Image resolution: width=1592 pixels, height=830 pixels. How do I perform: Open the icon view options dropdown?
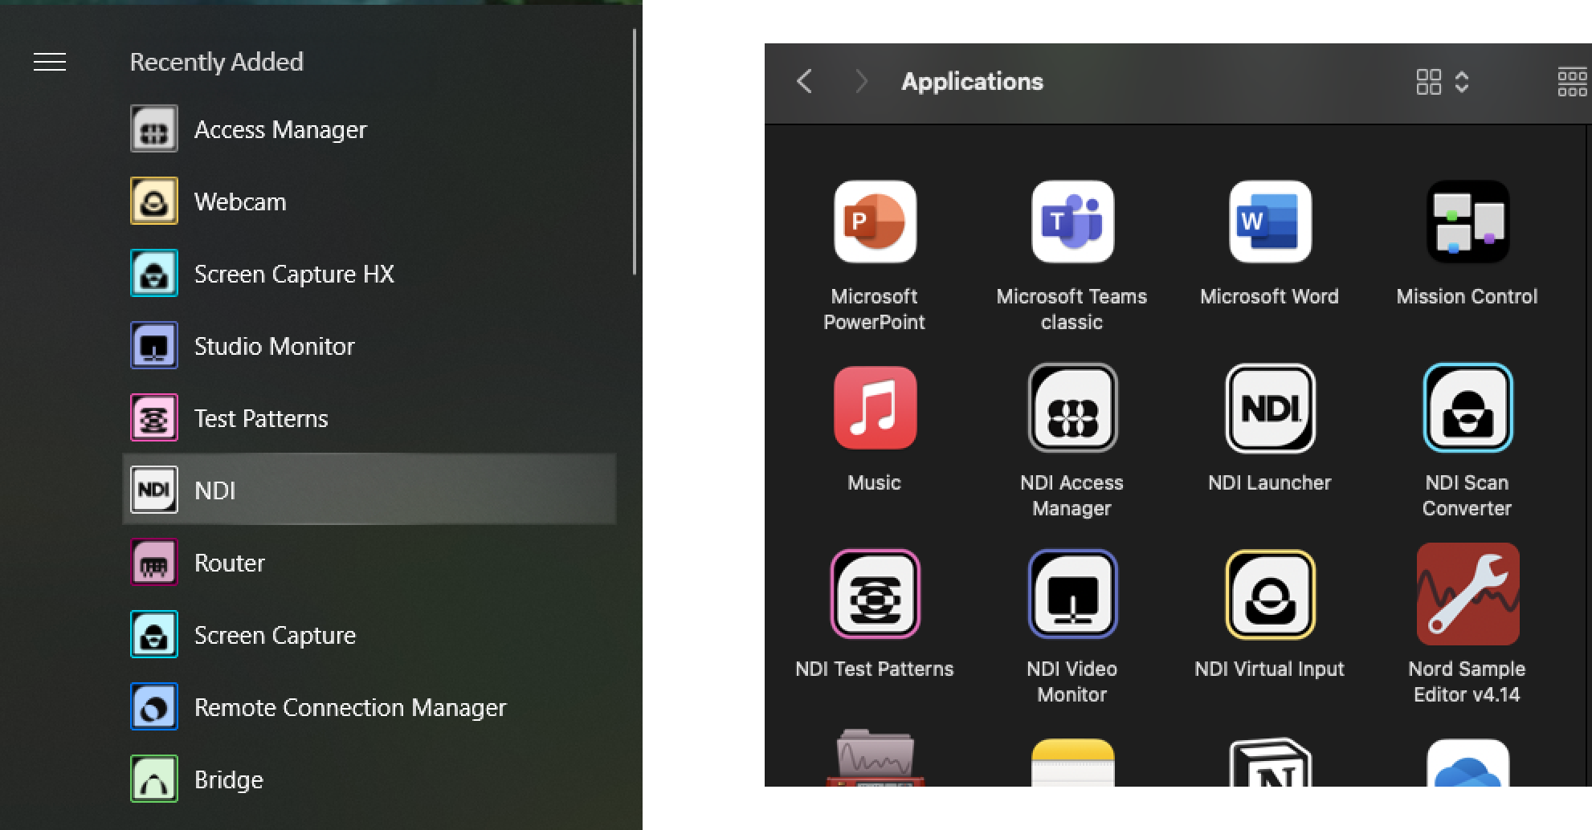[x=1442, y=82]
